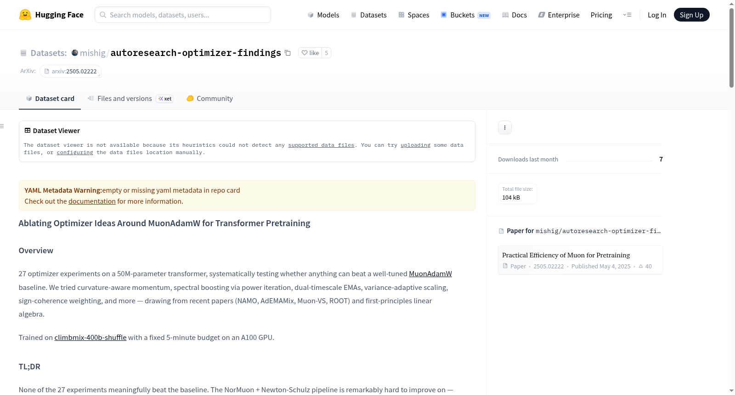Screen dimensions: 735x395
Task: Click the Total file size 104 kB box
Action: [x=518, y=194]
